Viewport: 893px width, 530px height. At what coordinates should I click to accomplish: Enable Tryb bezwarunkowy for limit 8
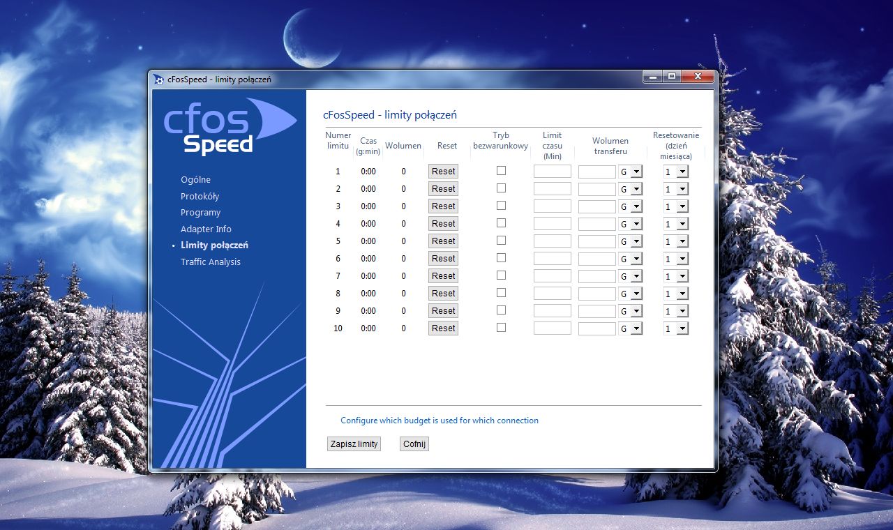pyautogui.click(x=501, y=293)
